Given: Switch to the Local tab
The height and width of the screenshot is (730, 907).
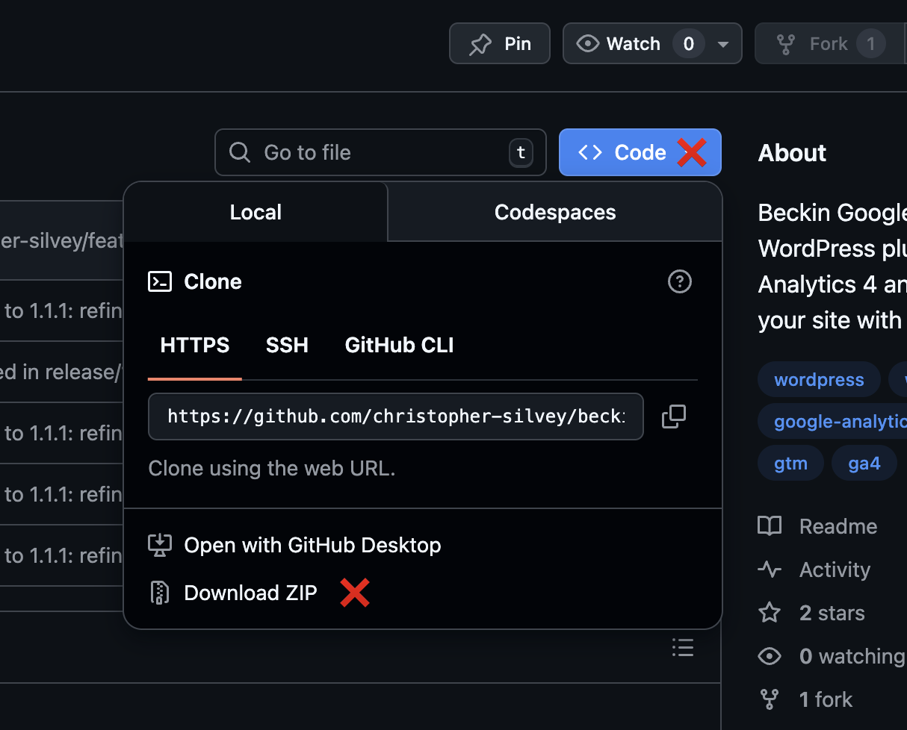Looking at the screenshot, I should pyautogui.click(x=256, y=212).
